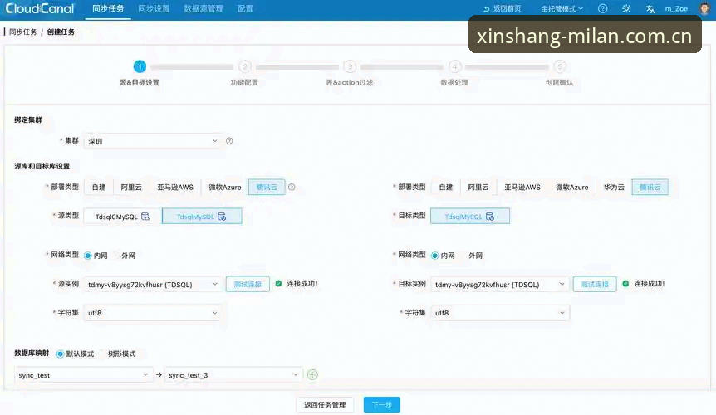Select 外网 for target network type
The width and height of the screenshot is (716, 415).
[x=475, y=256]
